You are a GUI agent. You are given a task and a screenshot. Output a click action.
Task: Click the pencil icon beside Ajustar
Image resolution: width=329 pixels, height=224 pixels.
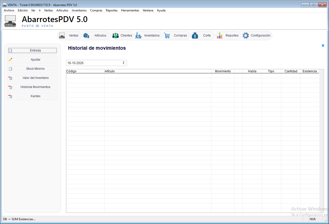tap(10, 60)
